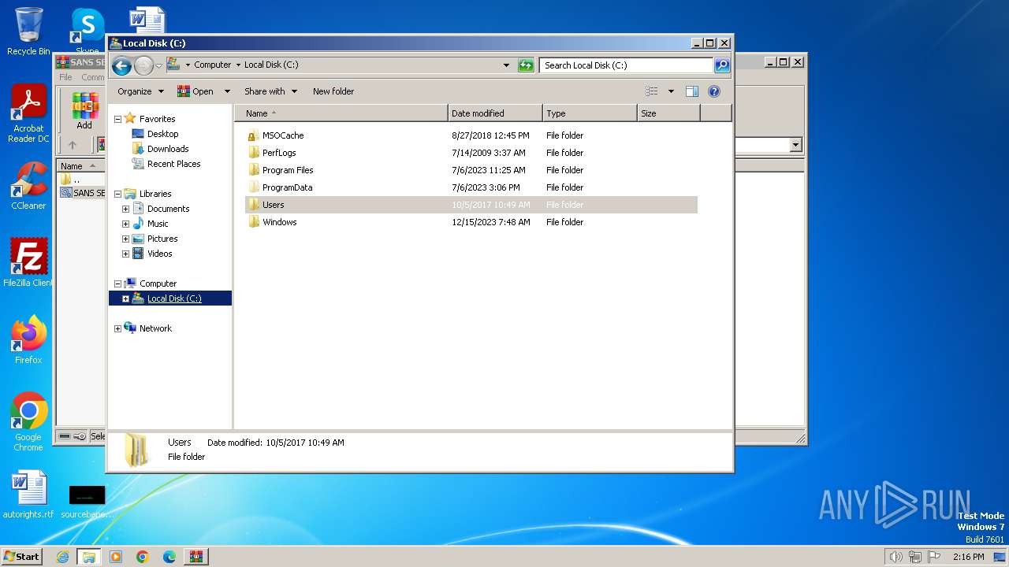Image resolution: width=1009 pixels, height=567 pixels.
Task: Select the PerfLogs folder icon
Action: pyautogui.click(x=253, y=153)
